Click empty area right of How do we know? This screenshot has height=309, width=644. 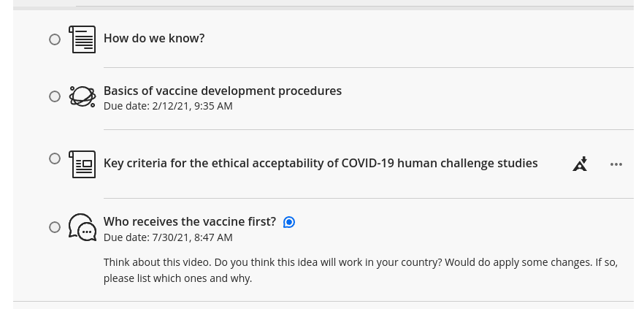419,39
